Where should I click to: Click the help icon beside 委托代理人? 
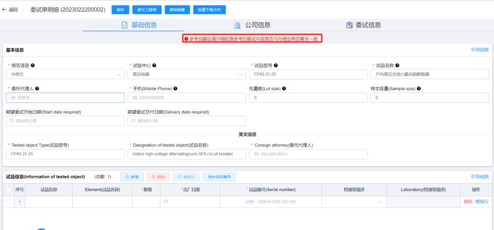click(x=37, y=89)
